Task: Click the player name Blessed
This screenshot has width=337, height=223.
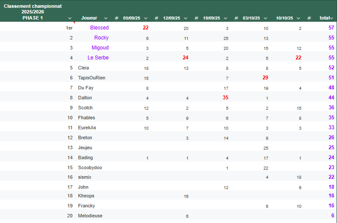Action: [x=99, y=28]
